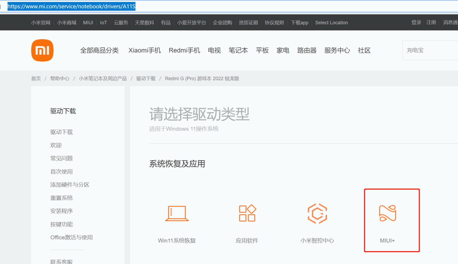Click the 请选择驱动类型 page heading
458x264 pixels.
199,114
